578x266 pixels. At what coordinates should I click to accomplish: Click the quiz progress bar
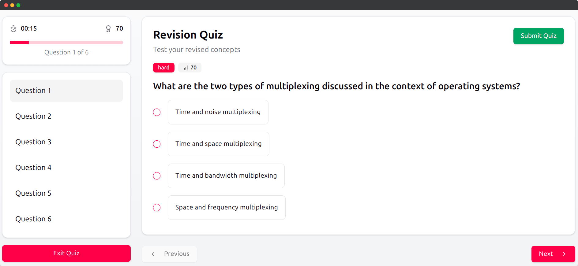click(x=66, y=42)
